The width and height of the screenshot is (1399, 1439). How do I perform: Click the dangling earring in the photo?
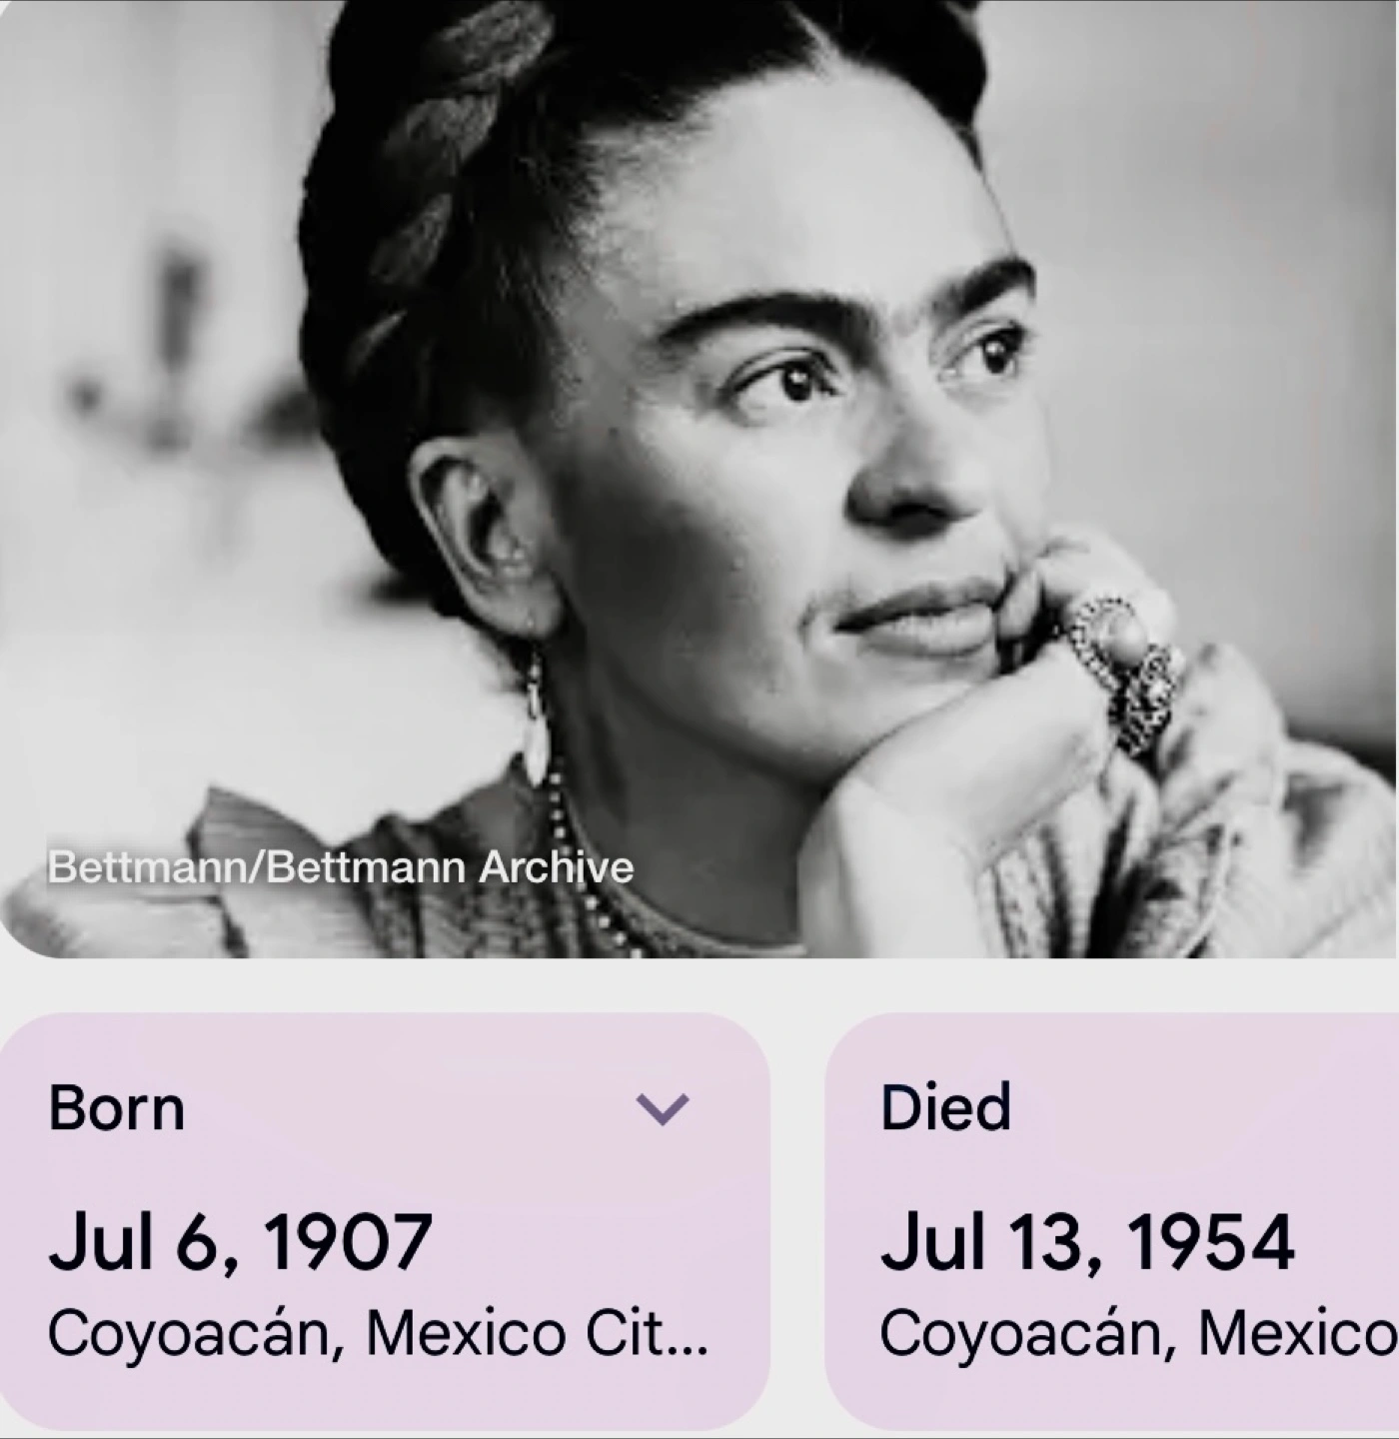point(536,718)
